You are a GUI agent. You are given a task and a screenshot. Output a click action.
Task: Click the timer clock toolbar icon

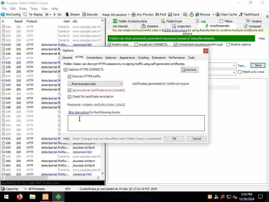pos(192,15)
